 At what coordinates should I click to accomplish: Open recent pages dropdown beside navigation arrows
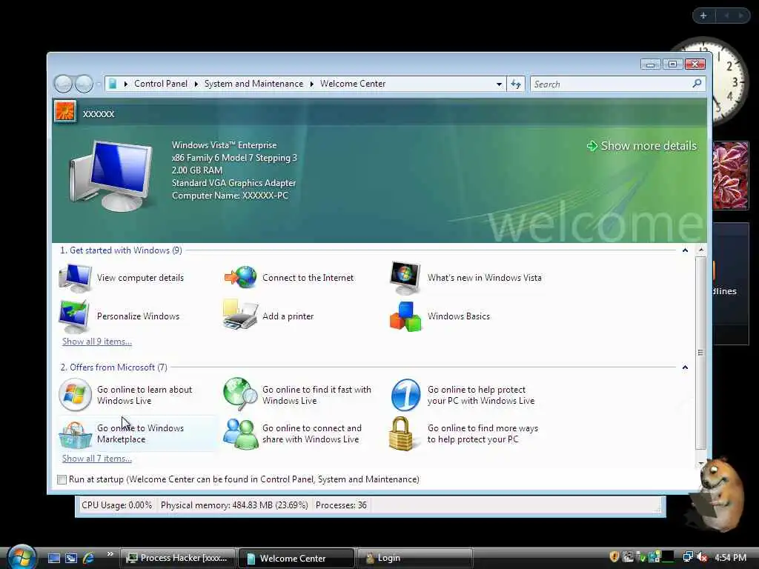pyautogui.click(x=99, y=84)
